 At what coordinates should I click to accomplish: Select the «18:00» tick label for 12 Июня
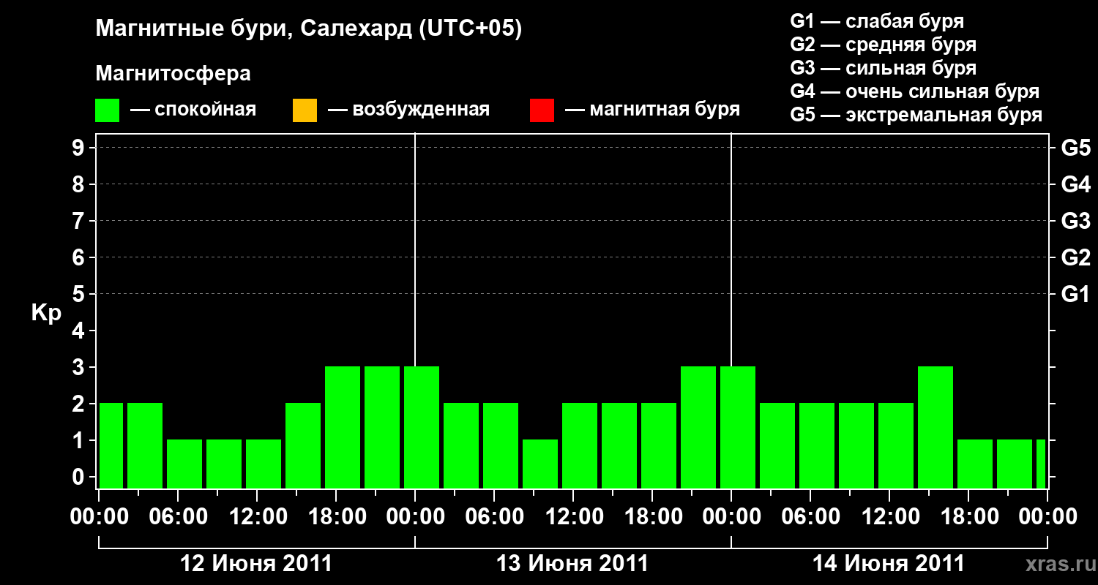[x=339, y=517]
